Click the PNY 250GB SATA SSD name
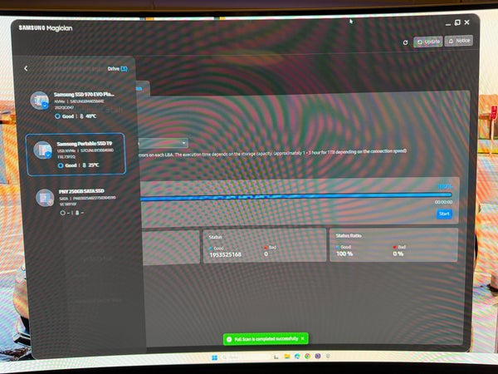The height and width of the screenshot is (374, 498). [81, 191]
